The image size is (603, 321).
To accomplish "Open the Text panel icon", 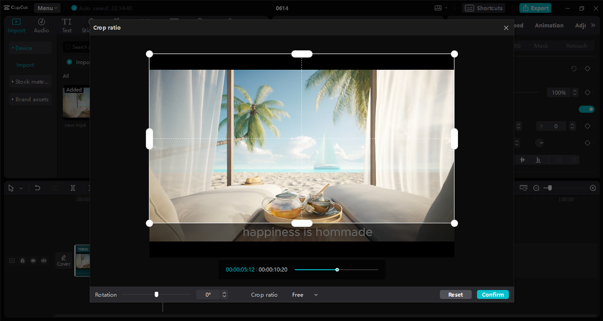I will point(66,22).
